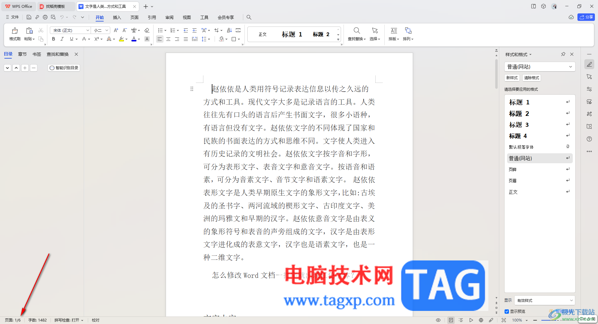Open the 页面 (Page) ribbon tab
This screenshot has width=598, height=324.
(x=134, y=17)
